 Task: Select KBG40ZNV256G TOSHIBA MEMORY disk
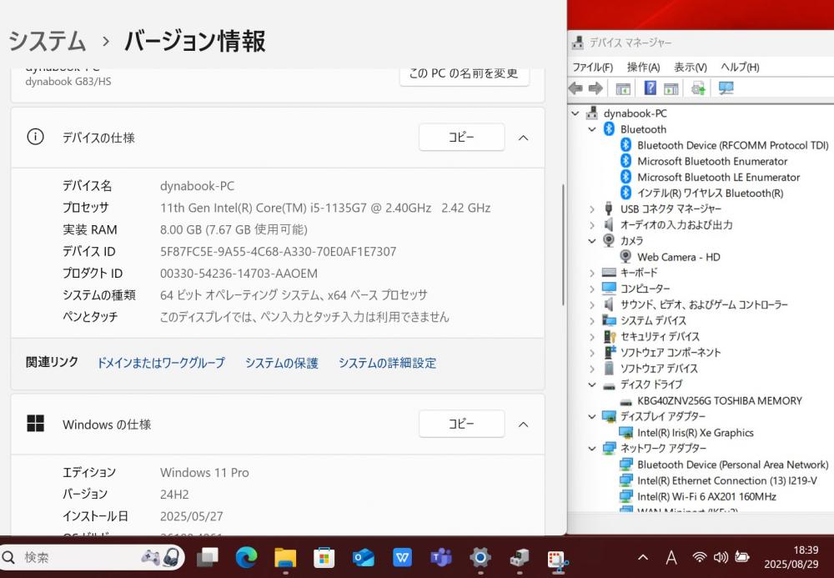720,400
